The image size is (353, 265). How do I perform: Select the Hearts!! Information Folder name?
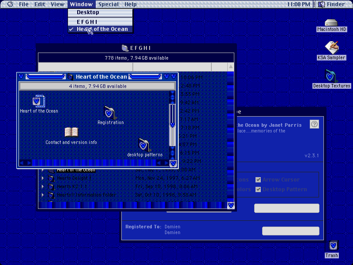[x=86, y=195]
